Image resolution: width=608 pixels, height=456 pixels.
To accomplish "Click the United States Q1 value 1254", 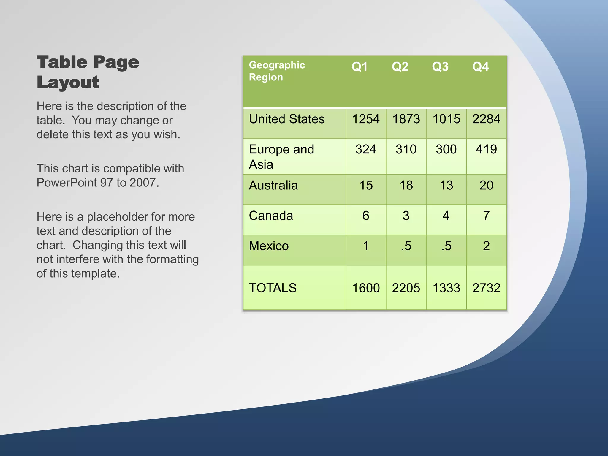I will (x=366, y=119).
